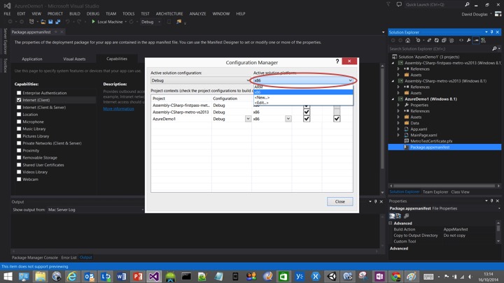
Task: Switch to Team Explorer tab
Action: tap(435, 192)
